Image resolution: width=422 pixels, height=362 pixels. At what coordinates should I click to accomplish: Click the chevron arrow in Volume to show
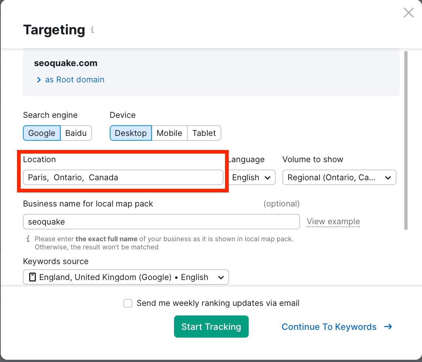388,178
